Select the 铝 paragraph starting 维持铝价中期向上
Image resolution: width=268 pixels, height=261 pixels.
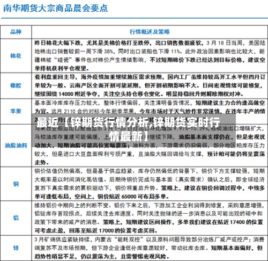pos(150,218)
